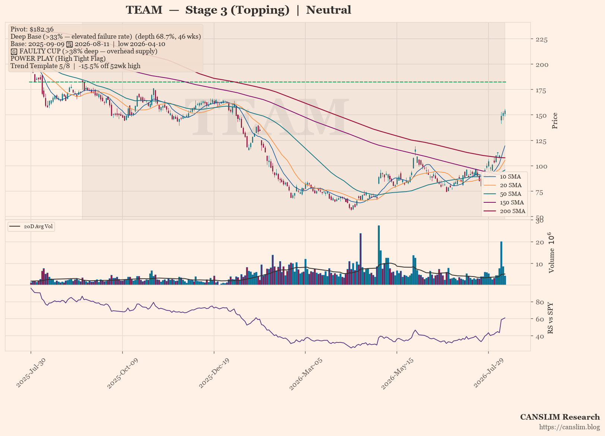Screen dimensions: 605x436
Task: Click the price axis tick '225'
Action: point(541,40)
